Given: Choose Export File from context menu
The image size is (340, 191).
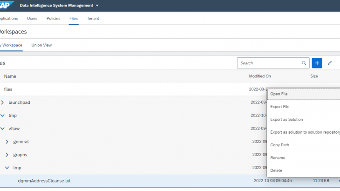Looking at the screenshot, I should coord(304,107).
